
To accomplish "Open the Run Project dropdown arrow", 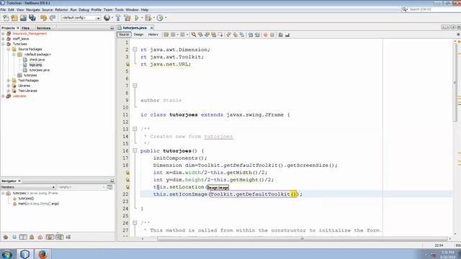I will [142, 18].
